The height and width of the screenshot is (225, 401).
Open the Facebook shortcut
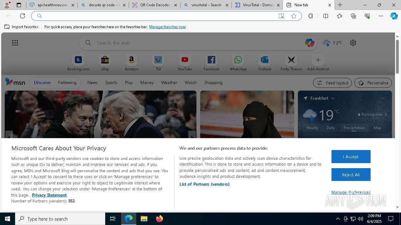[211, 62]
